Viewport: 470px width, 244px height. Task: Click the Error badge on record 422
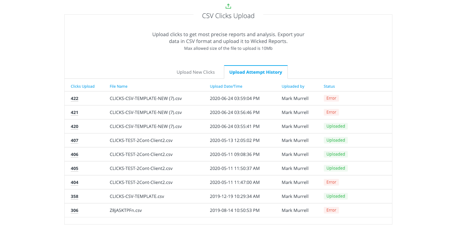point(331,98)
